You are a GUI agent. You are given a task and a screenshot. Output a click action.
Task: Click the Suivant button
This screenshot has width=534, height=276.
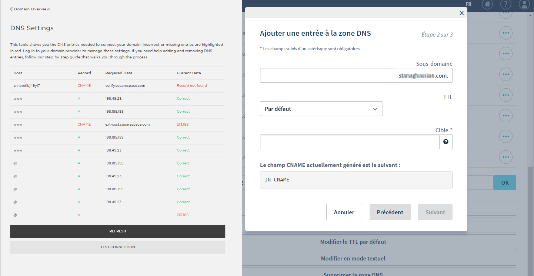pos(435,212)
